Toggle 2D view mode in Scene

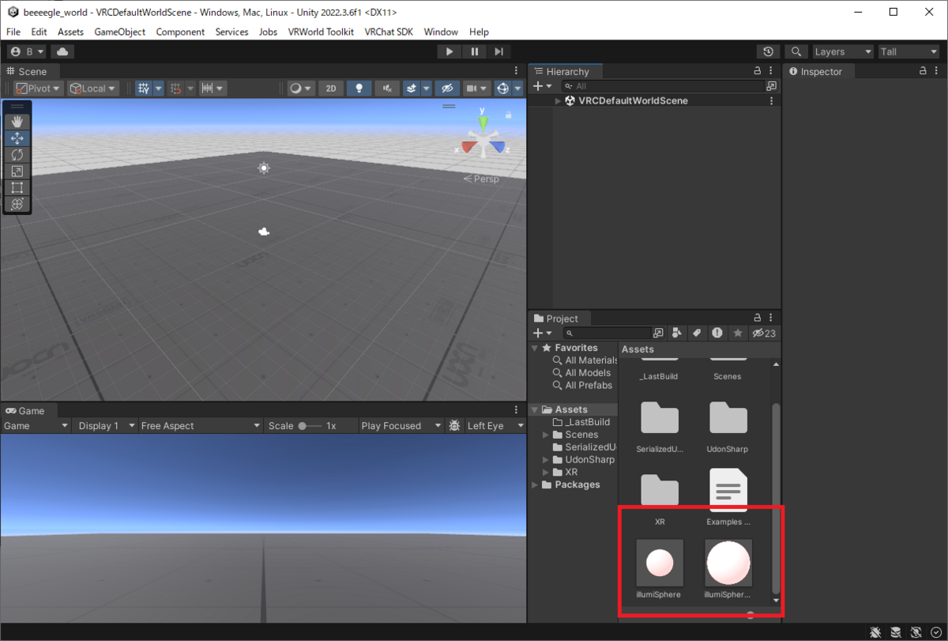pos(331,89)
